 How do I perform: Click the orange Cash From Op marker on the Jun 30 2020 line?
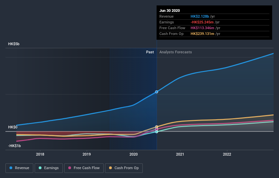[x=157, y=127]
